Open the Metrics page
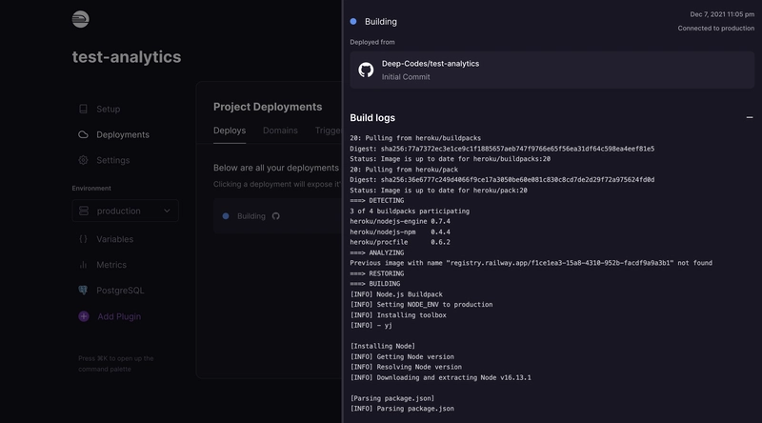The height and width of the screenshot is (423, 762). [111, 265]
